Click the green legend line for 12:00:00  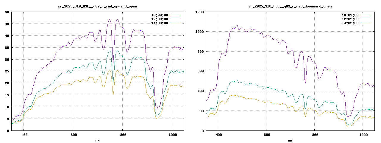tap(175, 19)
